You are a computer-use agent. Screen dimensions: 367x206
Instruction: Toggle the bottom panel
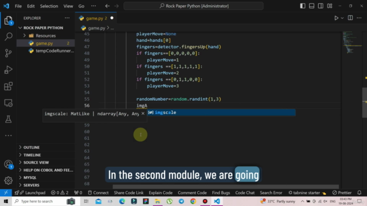point(311,6)
